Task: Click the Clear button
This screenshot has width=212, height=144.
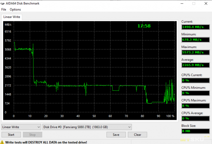Action: click(x=138, y=135)
